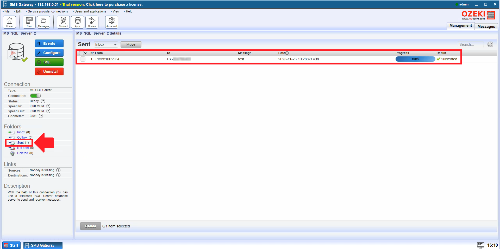Expand the arrow beside select-all checkbox
Viewport: 500px width, 249px height.
tap(85, 53)
